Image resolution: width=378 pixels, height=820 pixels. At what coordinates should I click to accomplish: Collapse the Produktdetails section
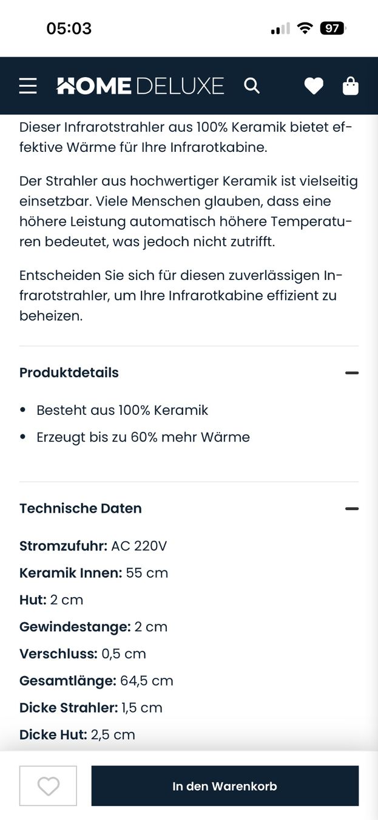[x=352, y=372]
